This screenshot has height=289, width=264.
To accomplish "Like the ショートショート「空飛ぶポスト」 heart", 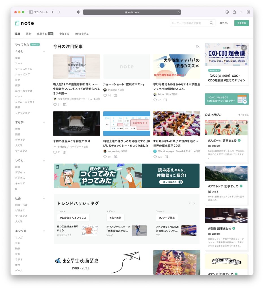I will pyautogui.click(x=105, y=95).
